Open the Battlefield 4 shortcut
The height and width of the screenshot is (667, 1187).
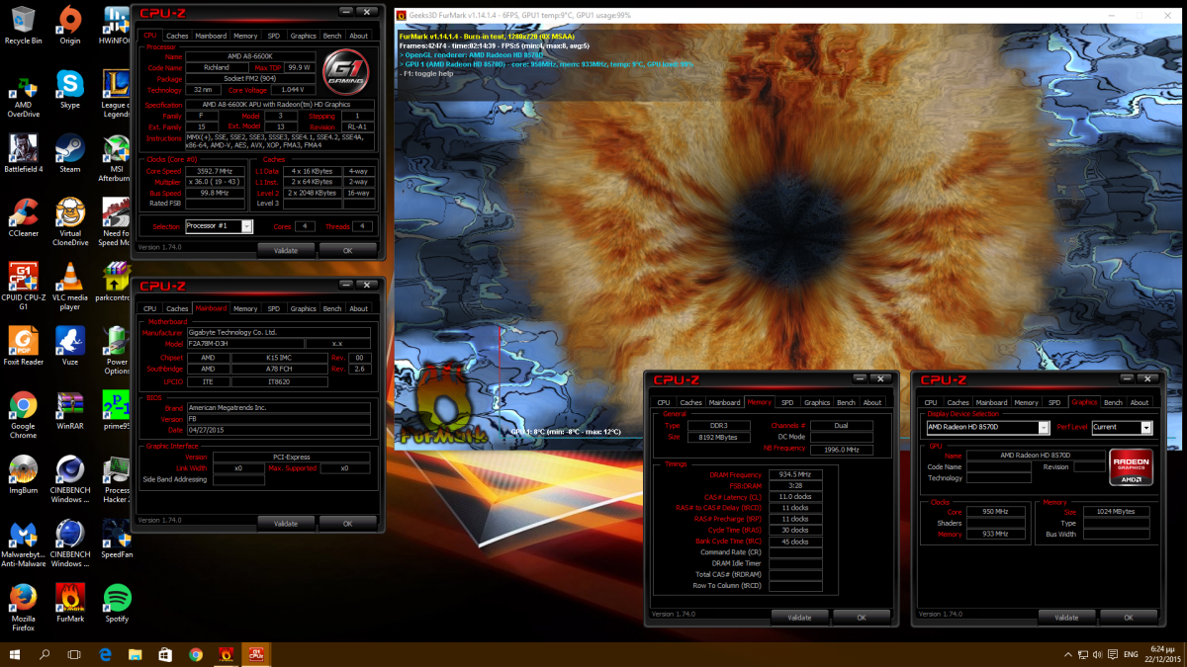click(23, 153)
